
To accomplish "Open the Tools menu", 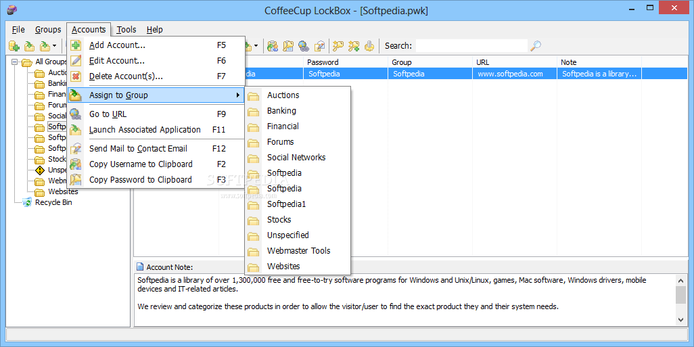I will (x=126, y=30).
